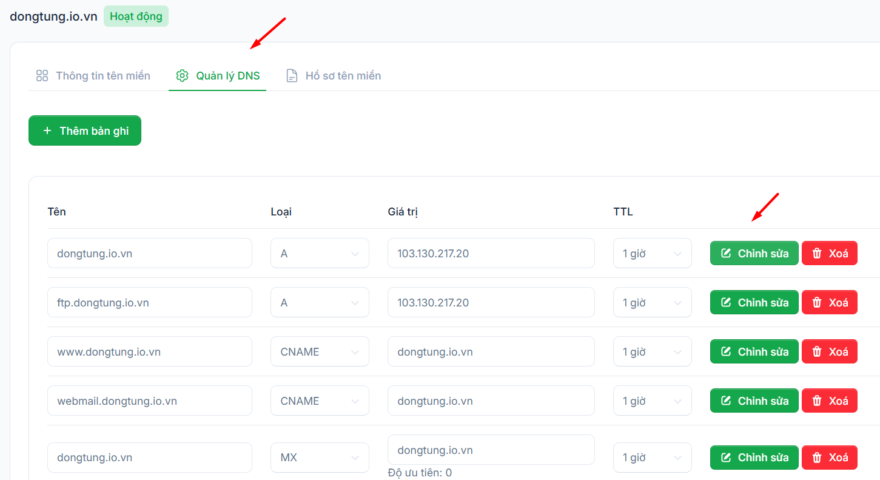This screenshot has height=480, width=880.
Task: Click edit pencil icon in ftp.dongtung.io.vn row
Action: [x=726, y=302]
